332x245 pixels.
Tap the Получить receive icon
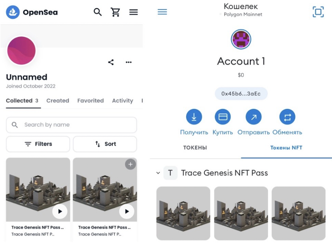click(194, 117)
